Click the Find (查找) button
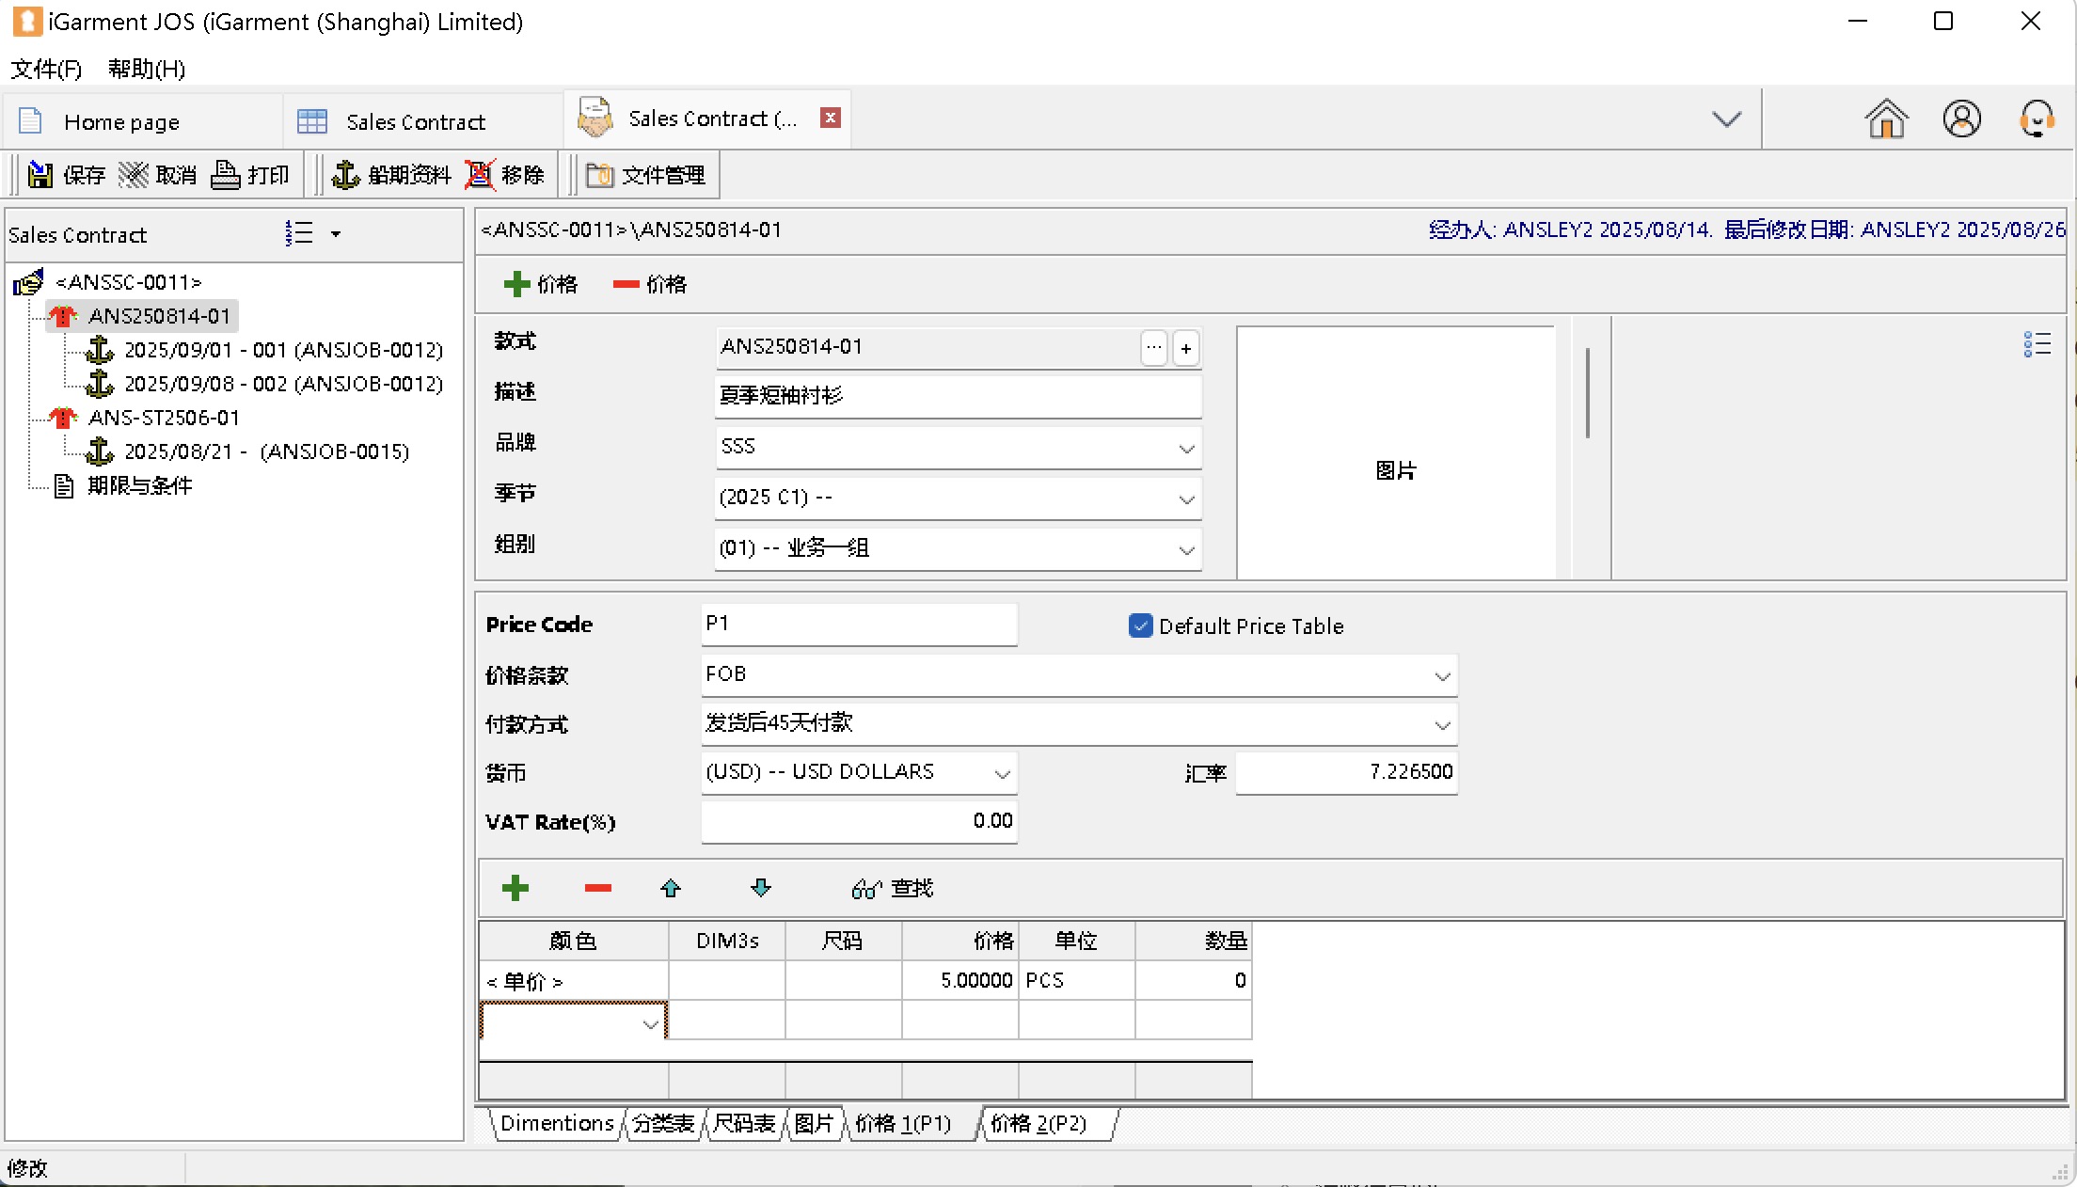Image resolution: width=2077 pixels, height=1187 pixels. 892,888
